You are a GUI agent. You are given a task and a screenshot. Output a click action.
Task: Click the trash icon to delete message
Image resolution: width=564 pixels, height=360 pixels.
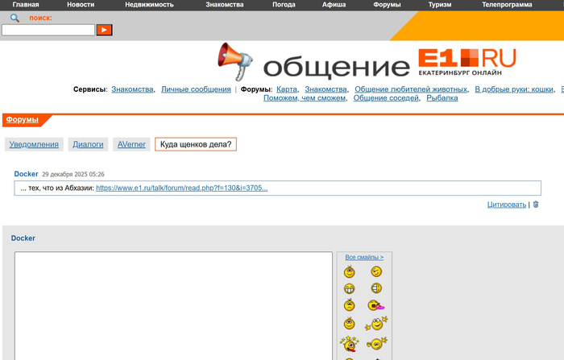coord(536,205)
